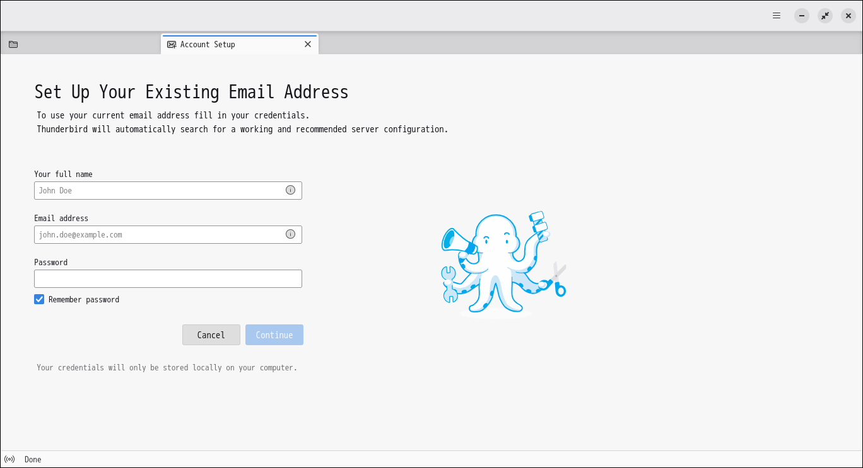Click the 'Thunderbird will automatically search' line

tap(242, 130)
